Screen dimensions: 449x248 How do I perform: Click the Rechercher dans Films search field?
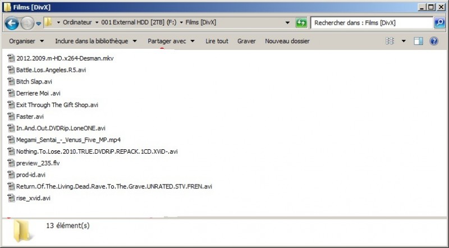click(x=370, y=23)
